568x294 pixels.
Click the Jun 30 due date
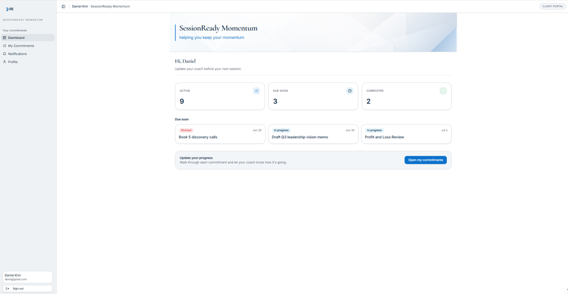(350, 130)
